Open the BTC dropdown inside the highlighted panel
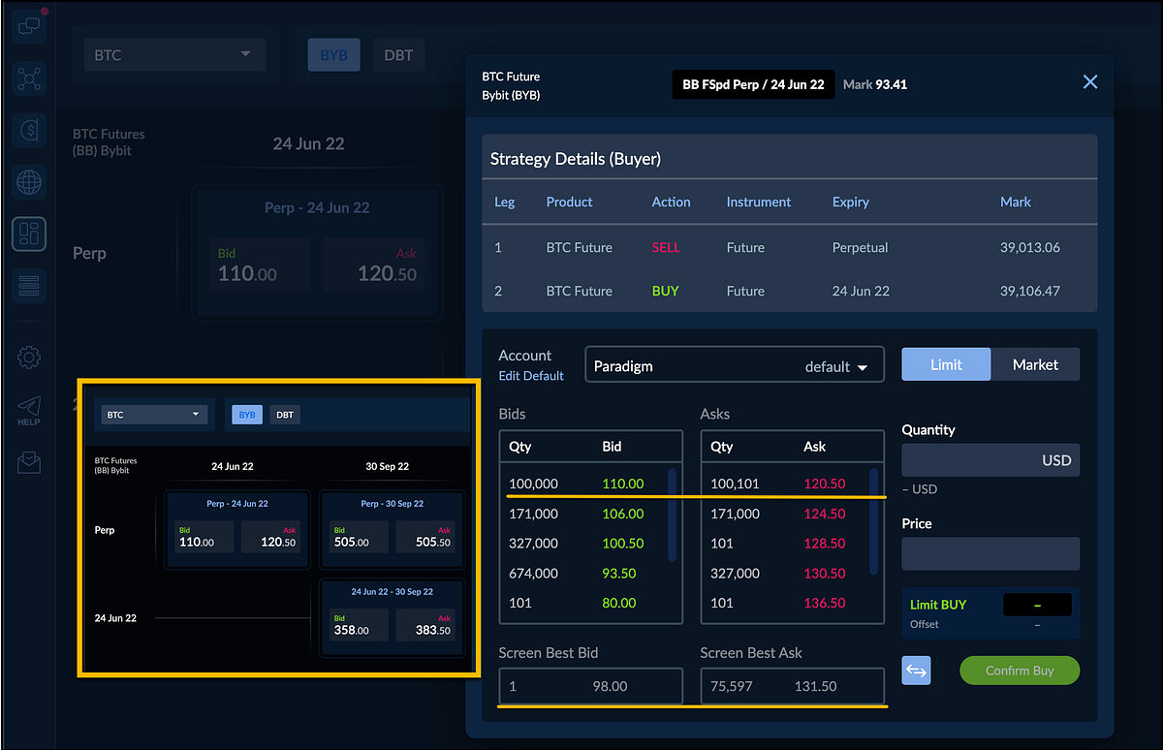The height and width of the screenshot is (750, 1163). [x=152, y=414]
